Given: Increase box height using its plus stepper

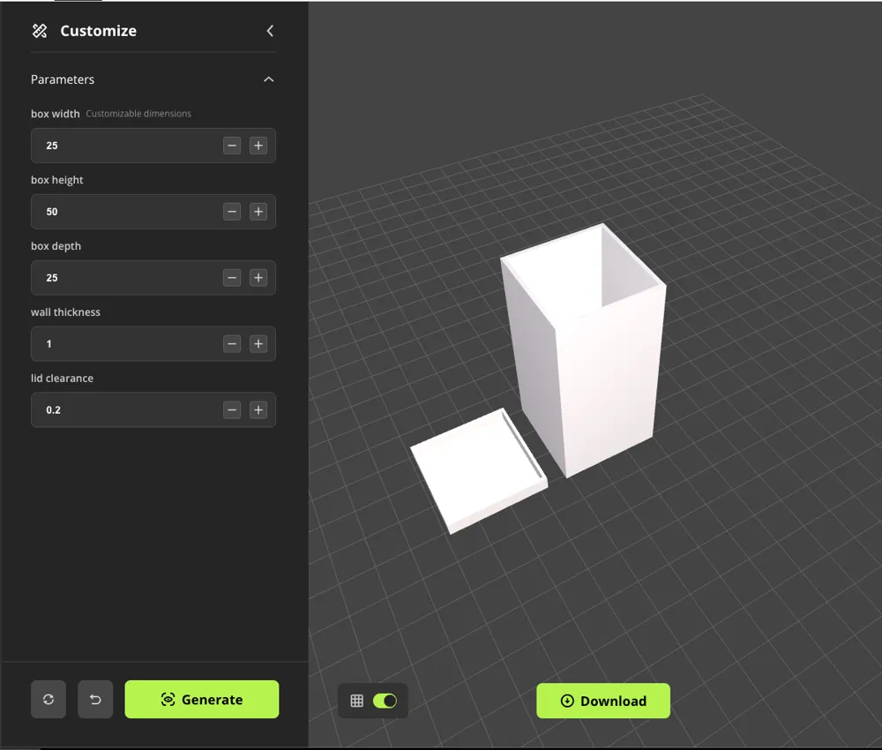Looking at the screenshot, I should click(258, 211).
